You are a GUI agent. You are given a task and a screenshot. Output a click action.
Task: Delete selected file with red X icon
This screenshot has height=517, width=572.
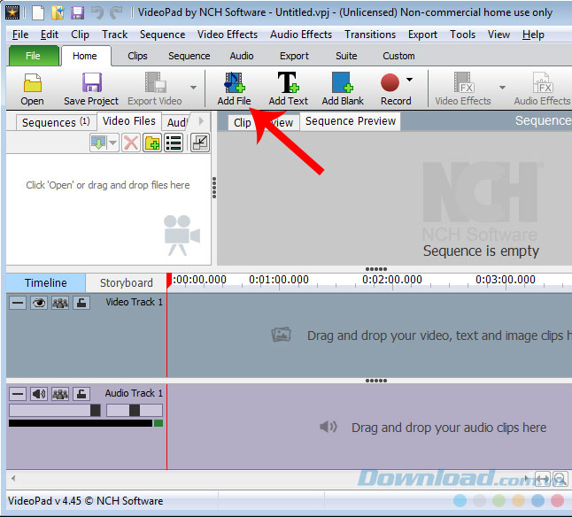tap(131, 143)
